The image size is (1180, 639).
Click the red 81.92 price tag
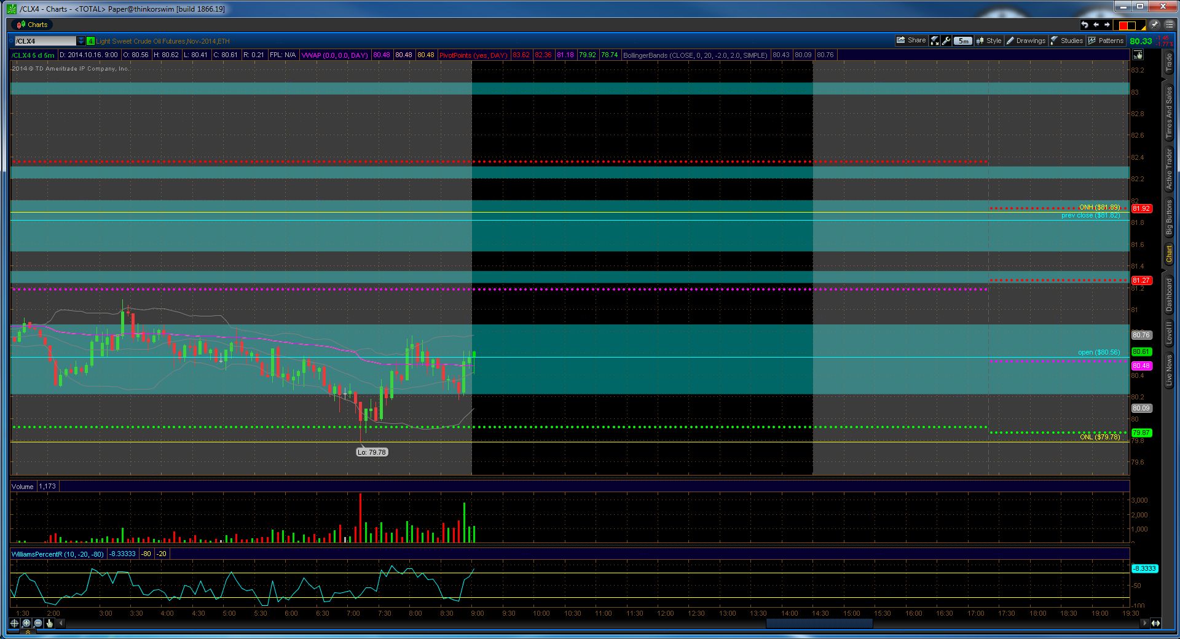1141,208
